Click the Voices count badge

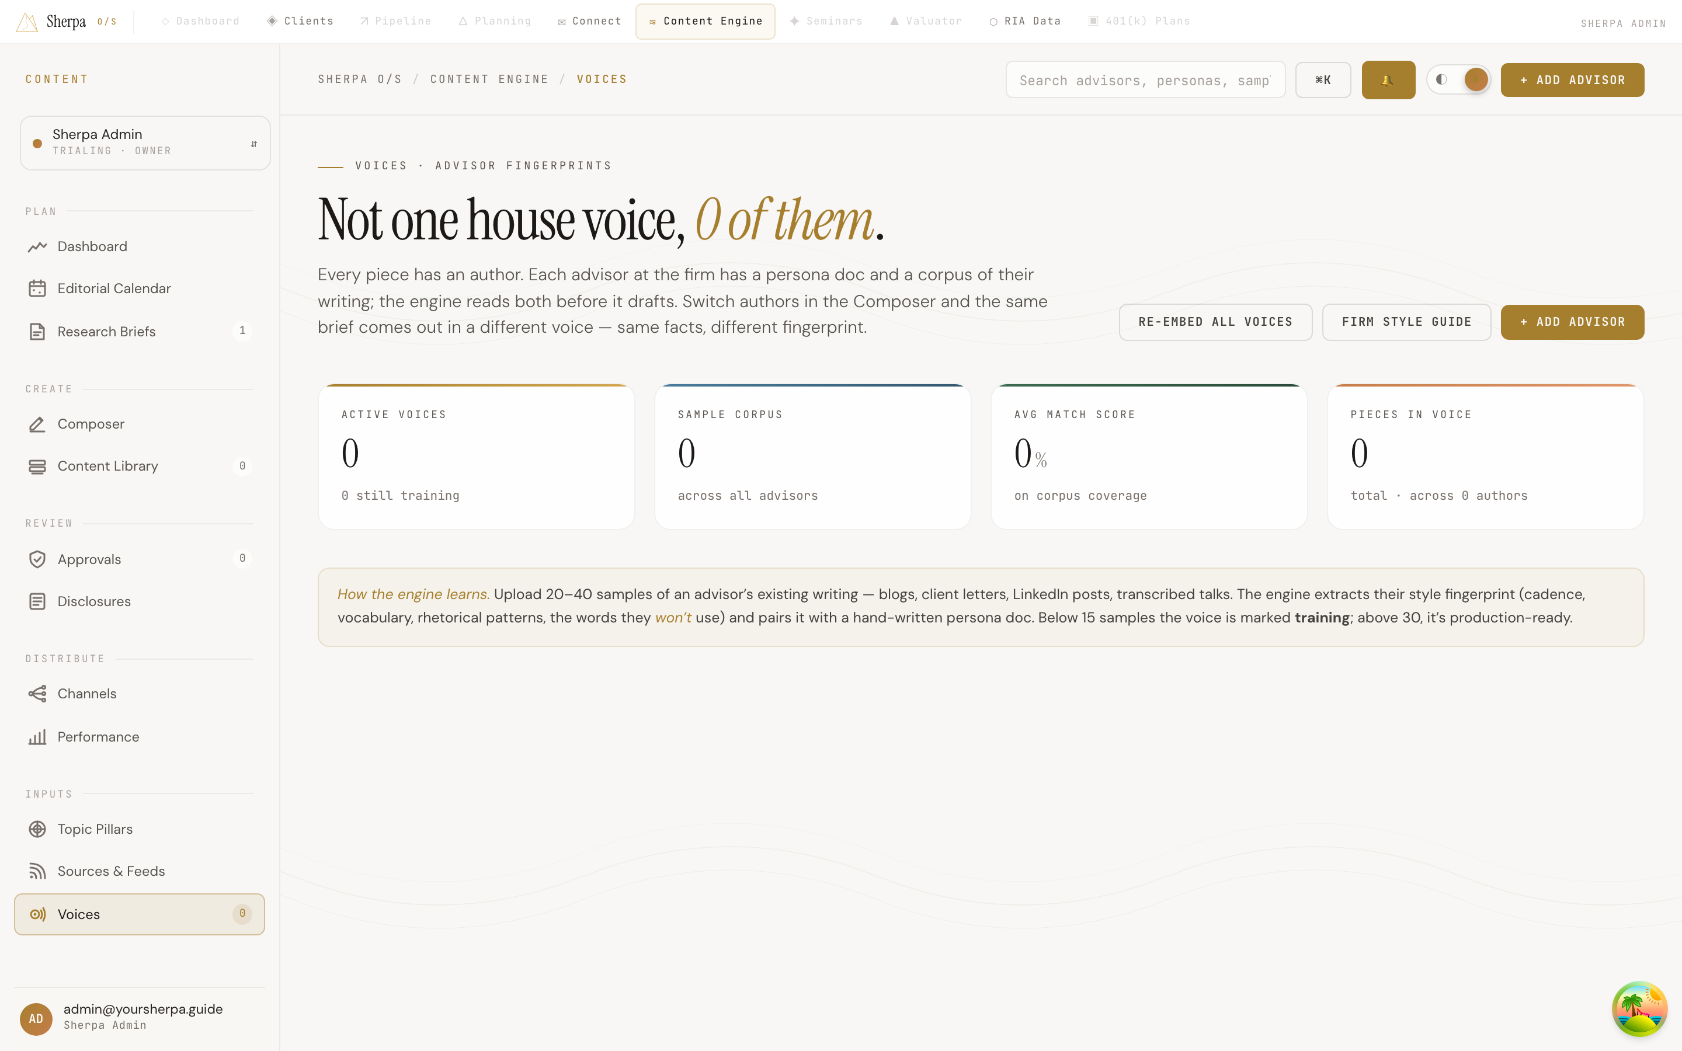(x=242, y=913)
